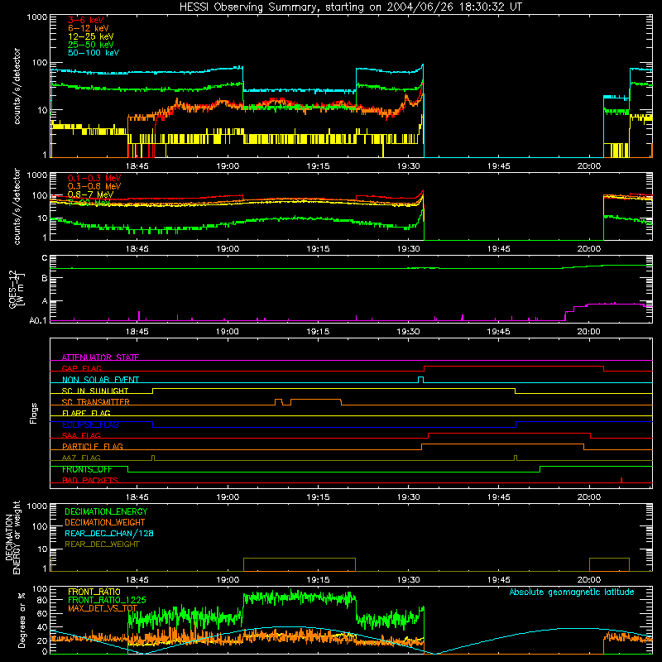Select the FLARE_FLAG label

(86, 413)
